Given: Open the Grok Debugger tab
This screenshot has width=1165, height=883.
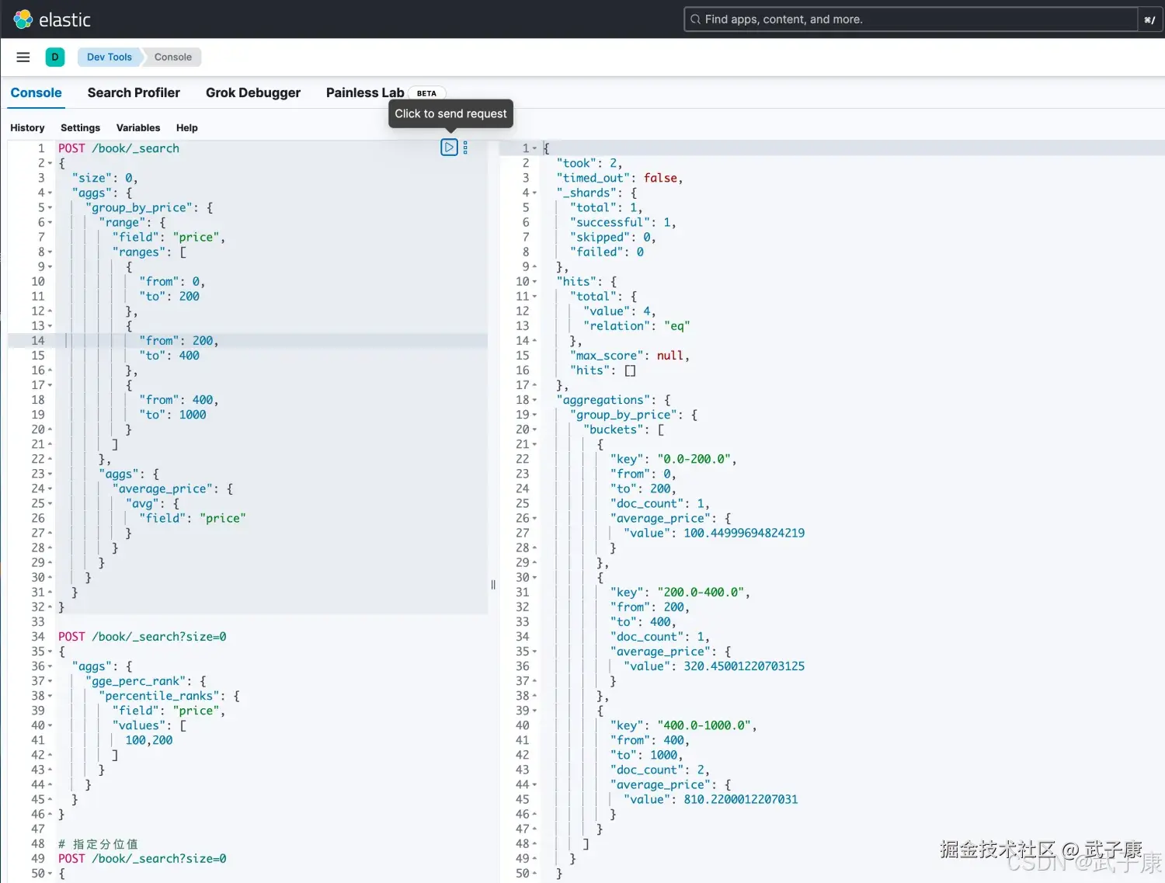Looking at the screenshot, I should [252, 92].
